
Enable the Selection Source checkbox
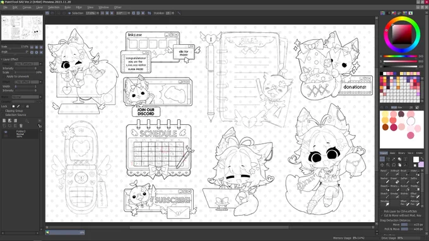coord(3,115)
